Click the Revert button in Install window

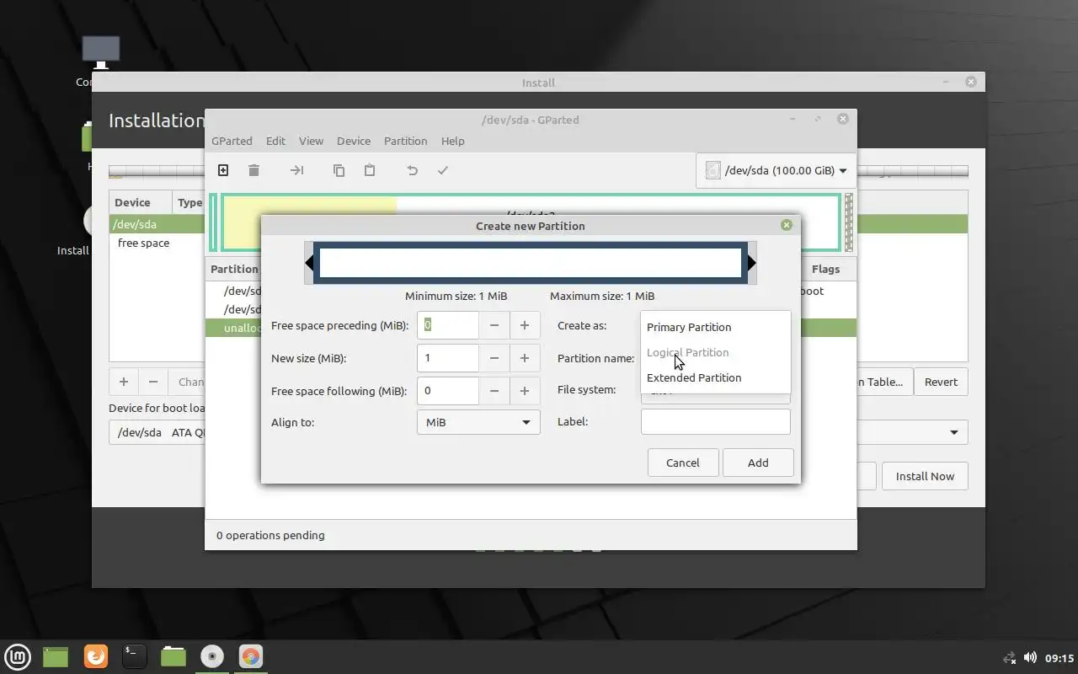941,382
